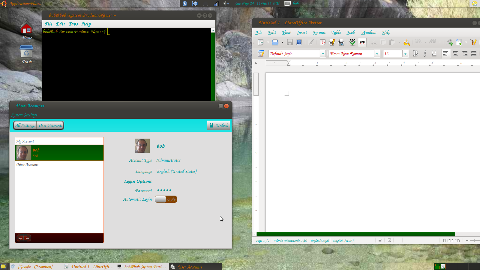The image size is (480, 270).
Task: Open the Writer Format menu
Action: coord(319,32)
